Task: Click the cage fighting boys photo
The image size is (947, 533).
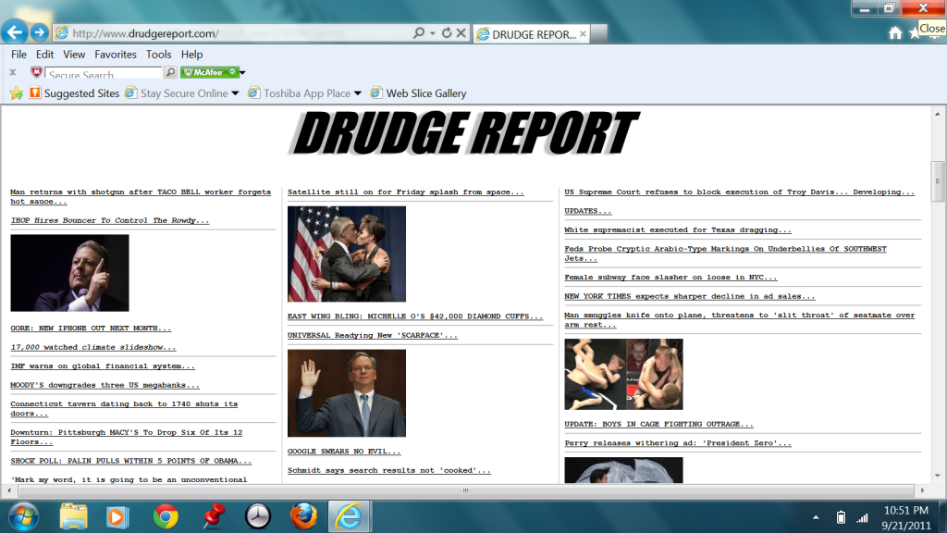Action: coord(623,374)
